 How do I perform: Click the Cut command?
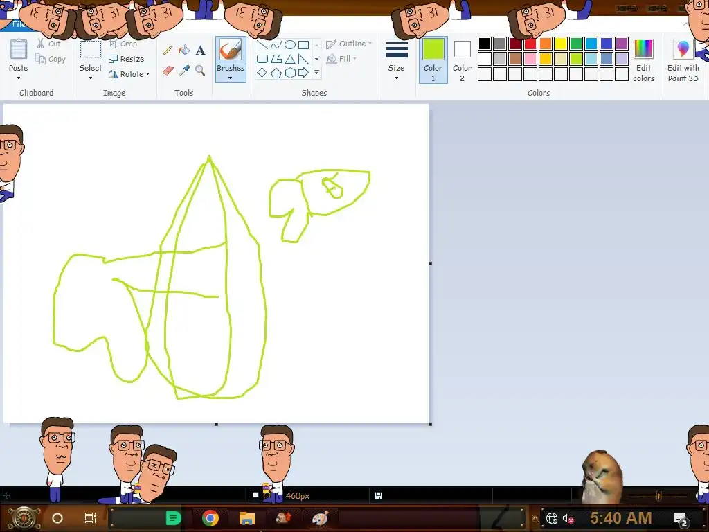tap(49, 44)
